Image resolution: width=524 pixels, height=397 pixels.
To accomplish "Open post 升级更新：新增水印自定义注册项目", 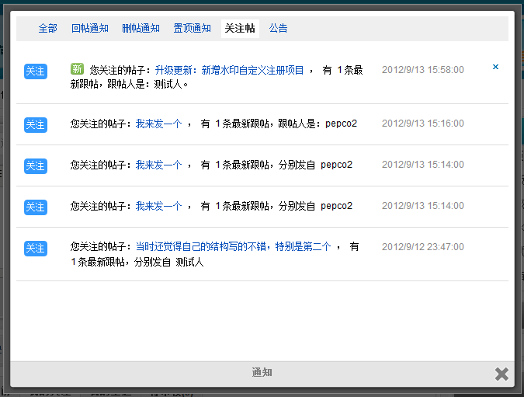I will [229, 70].
